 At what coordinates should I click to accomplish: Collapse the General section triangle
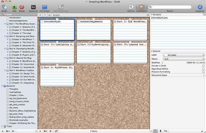point(152,51)
